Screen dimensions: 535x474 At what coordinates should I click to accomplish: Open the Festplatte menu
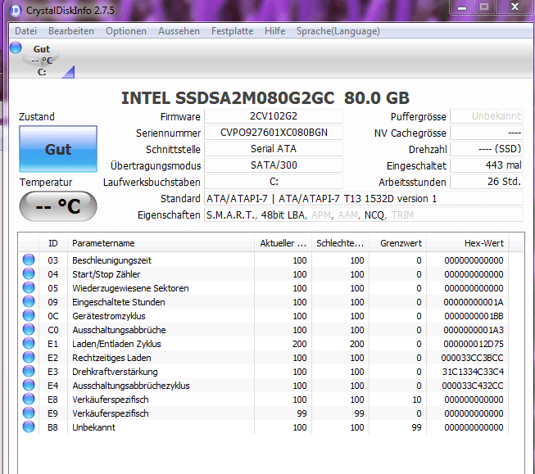[232, 31]
